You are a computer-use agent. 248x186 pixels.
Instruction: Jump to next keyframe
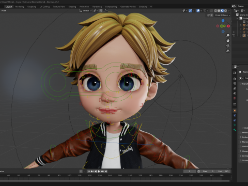tap(102, 172)
